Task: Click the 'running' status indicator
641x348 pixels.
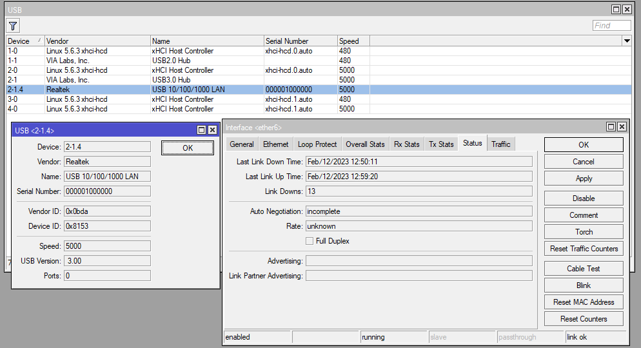Action: (x=393, y=337)
